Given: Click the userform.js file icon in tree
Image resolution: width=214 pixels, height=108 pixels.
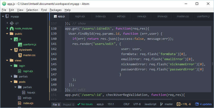Looking at the screenshot, I should point(20,45).
